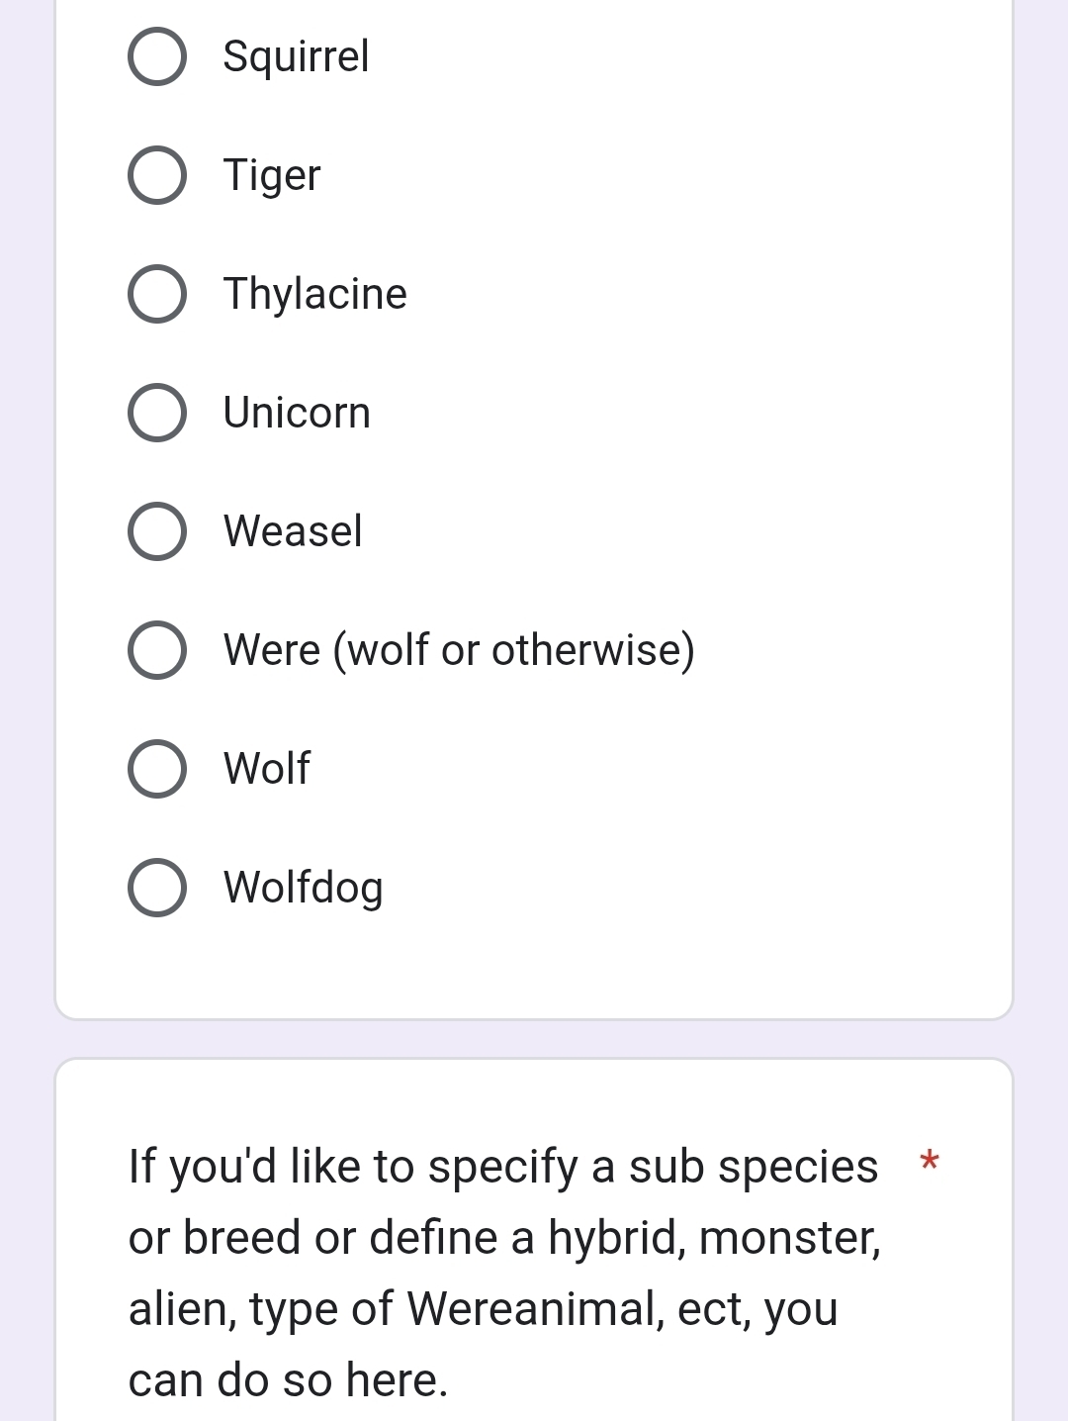Screen dimensions: 1068x1421
Task: Tap the 'Unicorn' option text
Action: [x=297, y=413]
